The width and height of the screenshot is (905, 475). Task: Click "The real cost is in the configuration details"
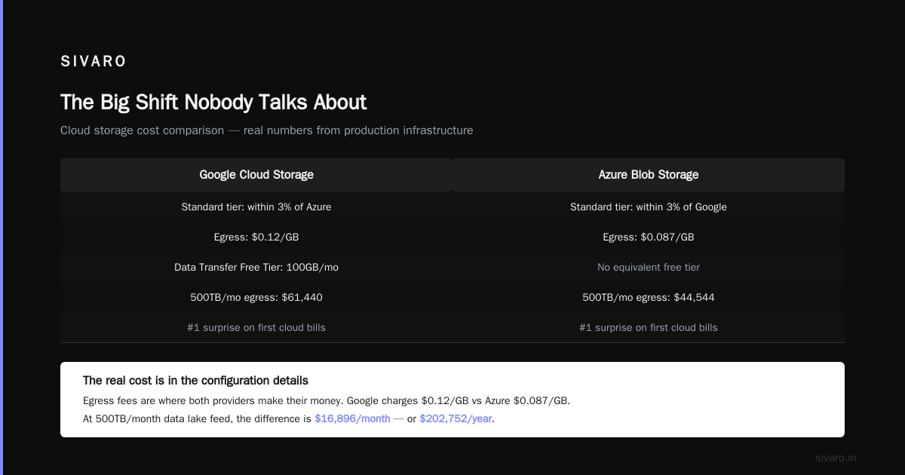(x=195, y=381)
